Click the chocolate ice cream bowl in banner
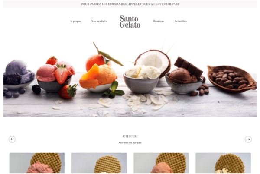 [x=183, y=81]
